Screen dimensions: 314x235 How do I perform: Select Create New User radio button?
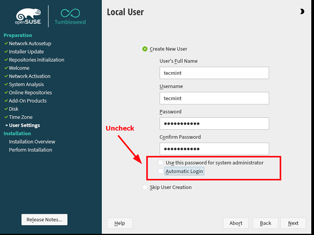pyautogui.click(x=145, y=49)
